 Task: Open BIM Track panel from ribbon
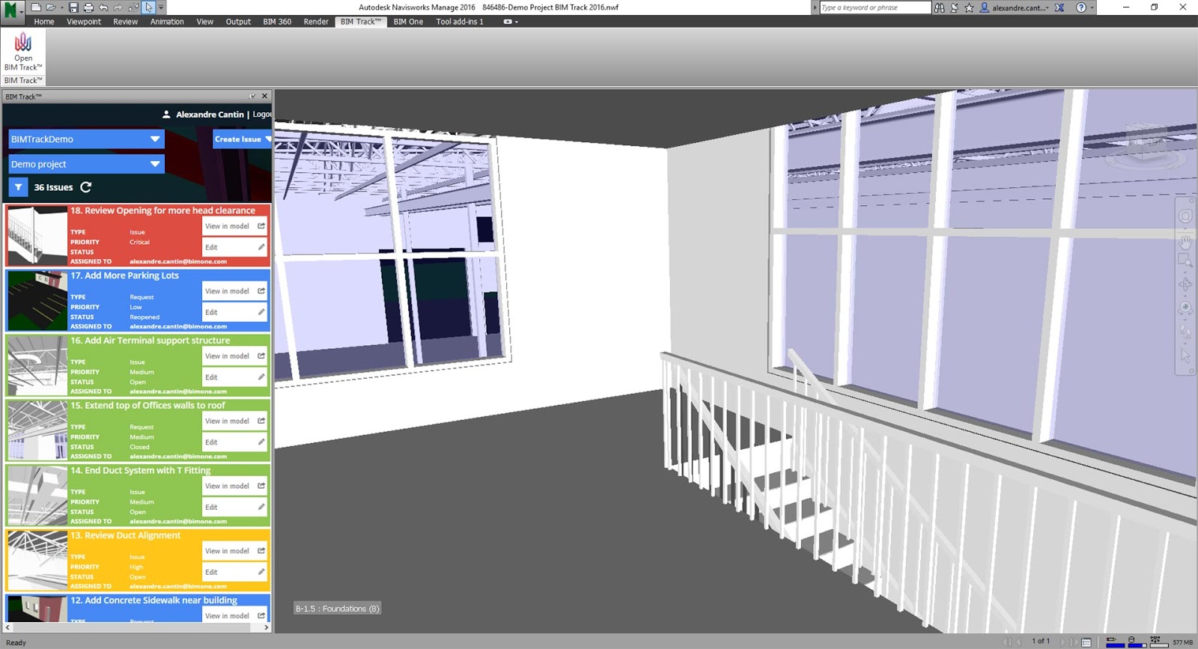tap(23, 52)
